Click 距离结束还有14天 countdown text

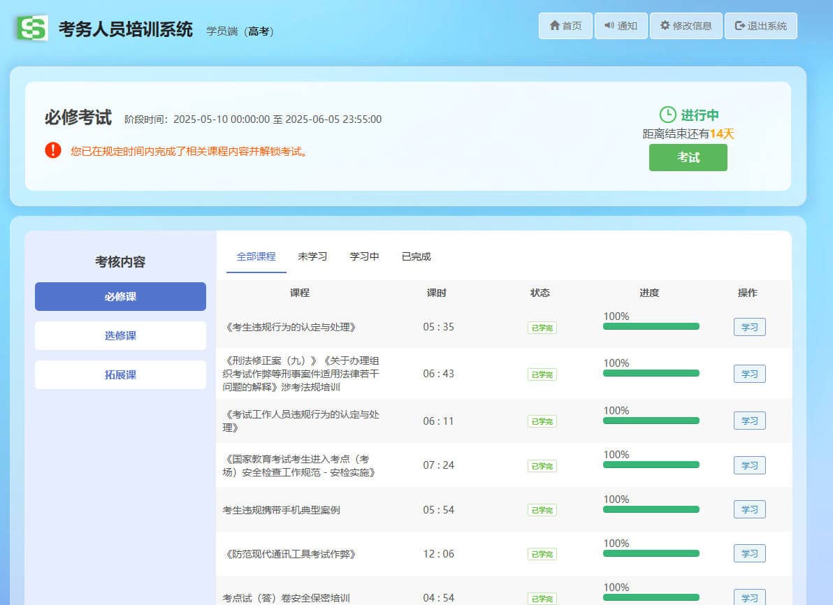[x=688, y=134]
